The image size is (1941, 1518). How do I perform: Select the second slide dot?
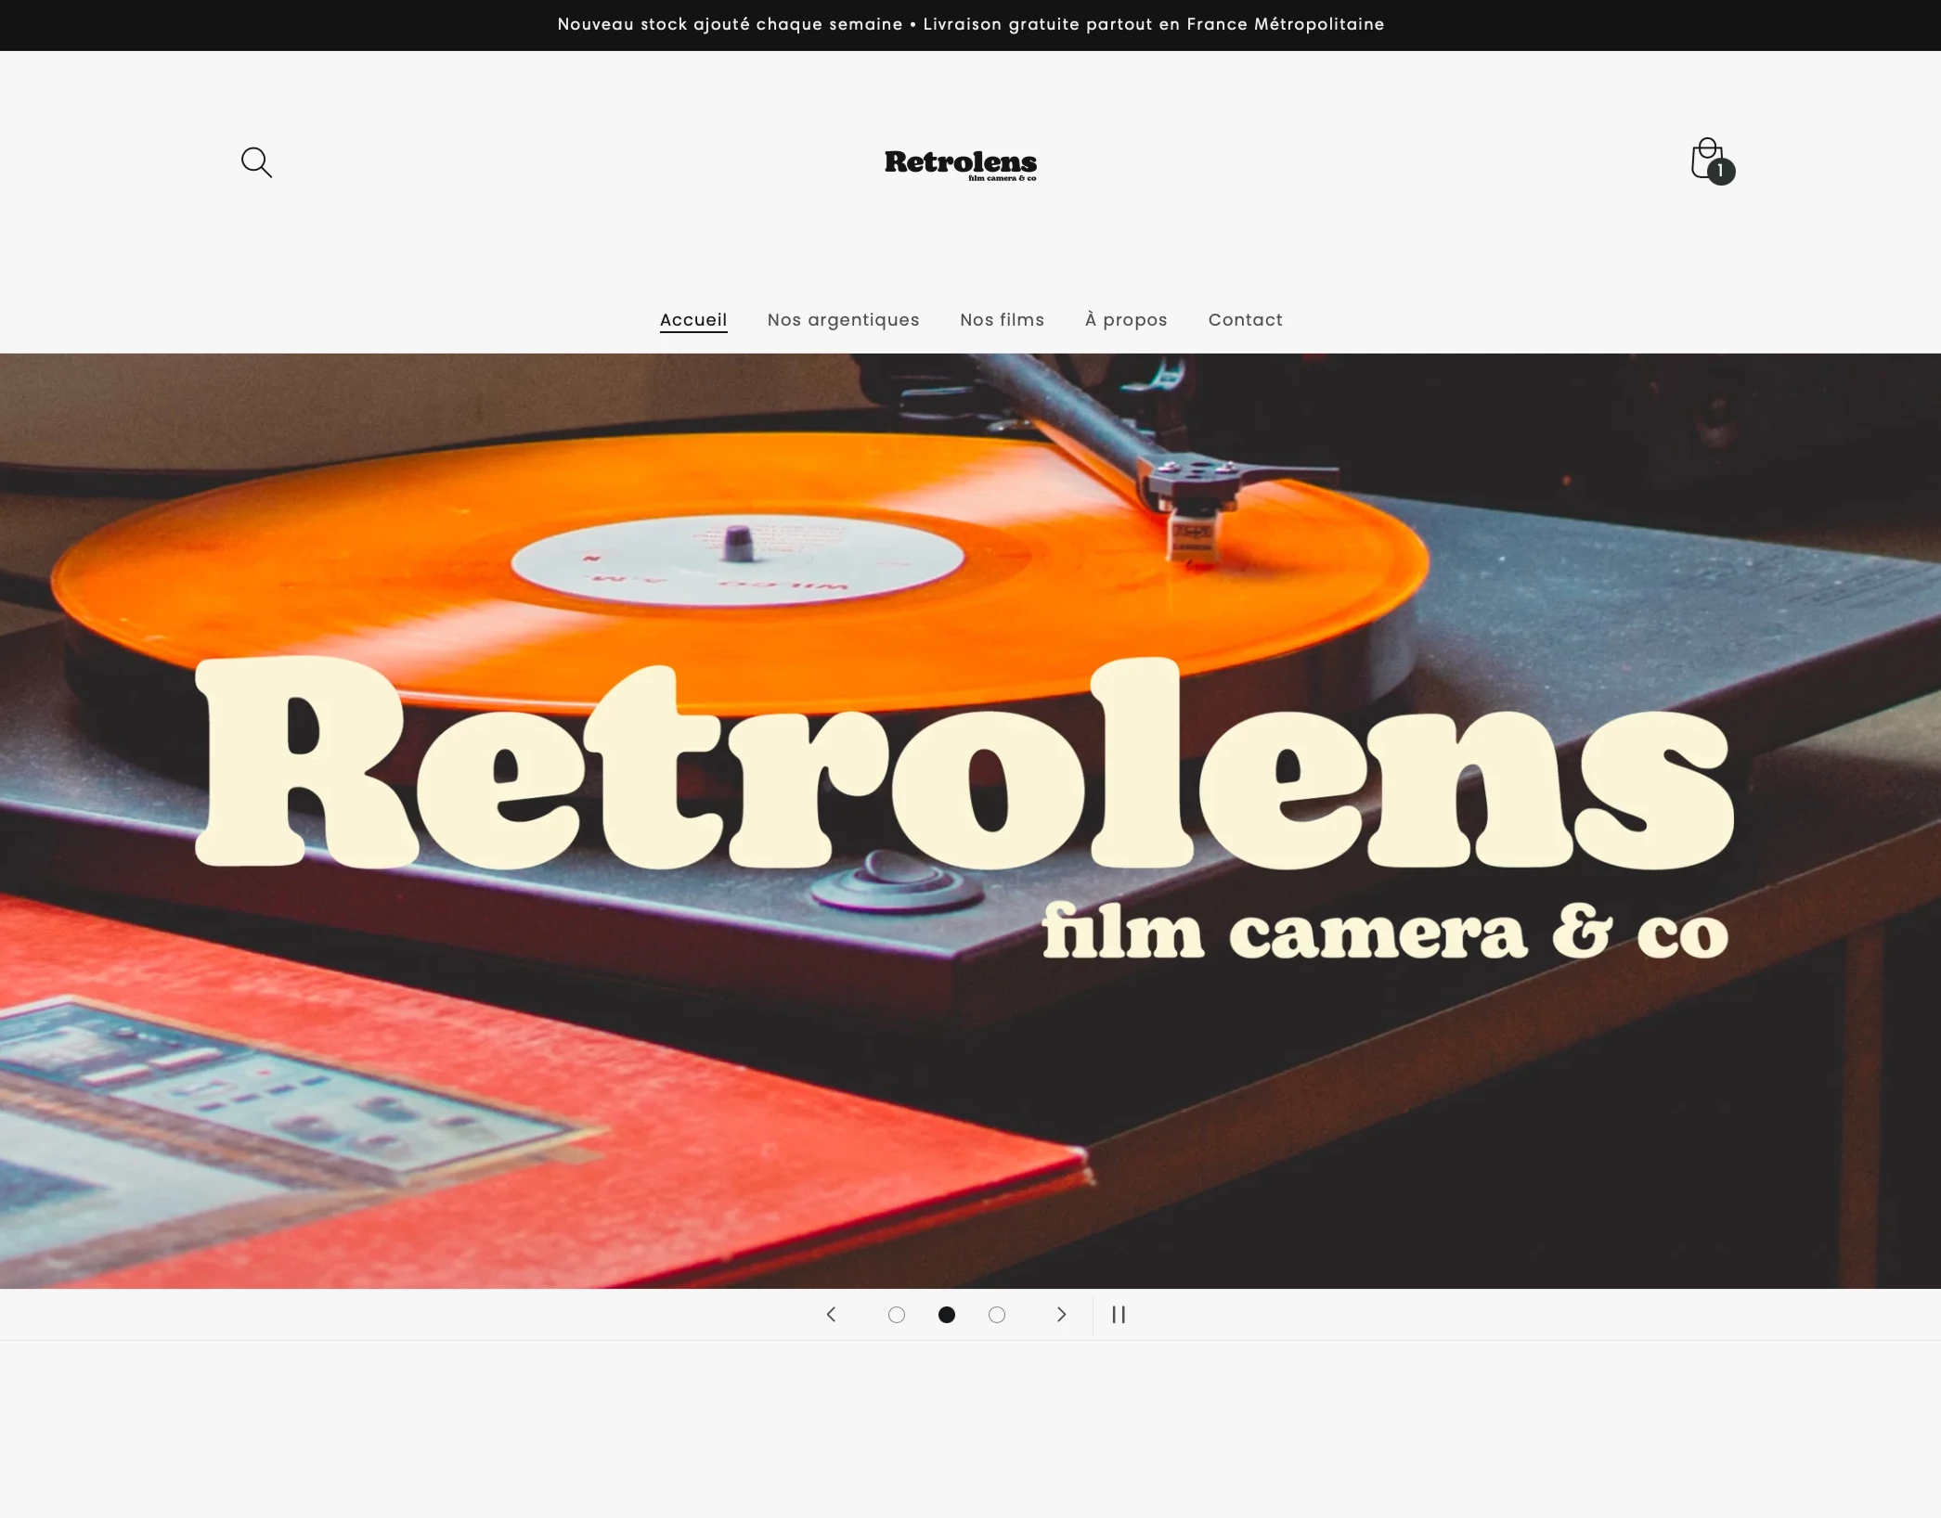pos(946,1314)
